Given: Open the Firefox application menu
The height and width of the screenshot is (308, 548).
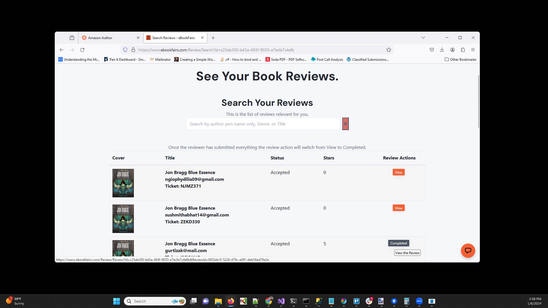Looking at the screenshot, I should (x=473, y=50).
